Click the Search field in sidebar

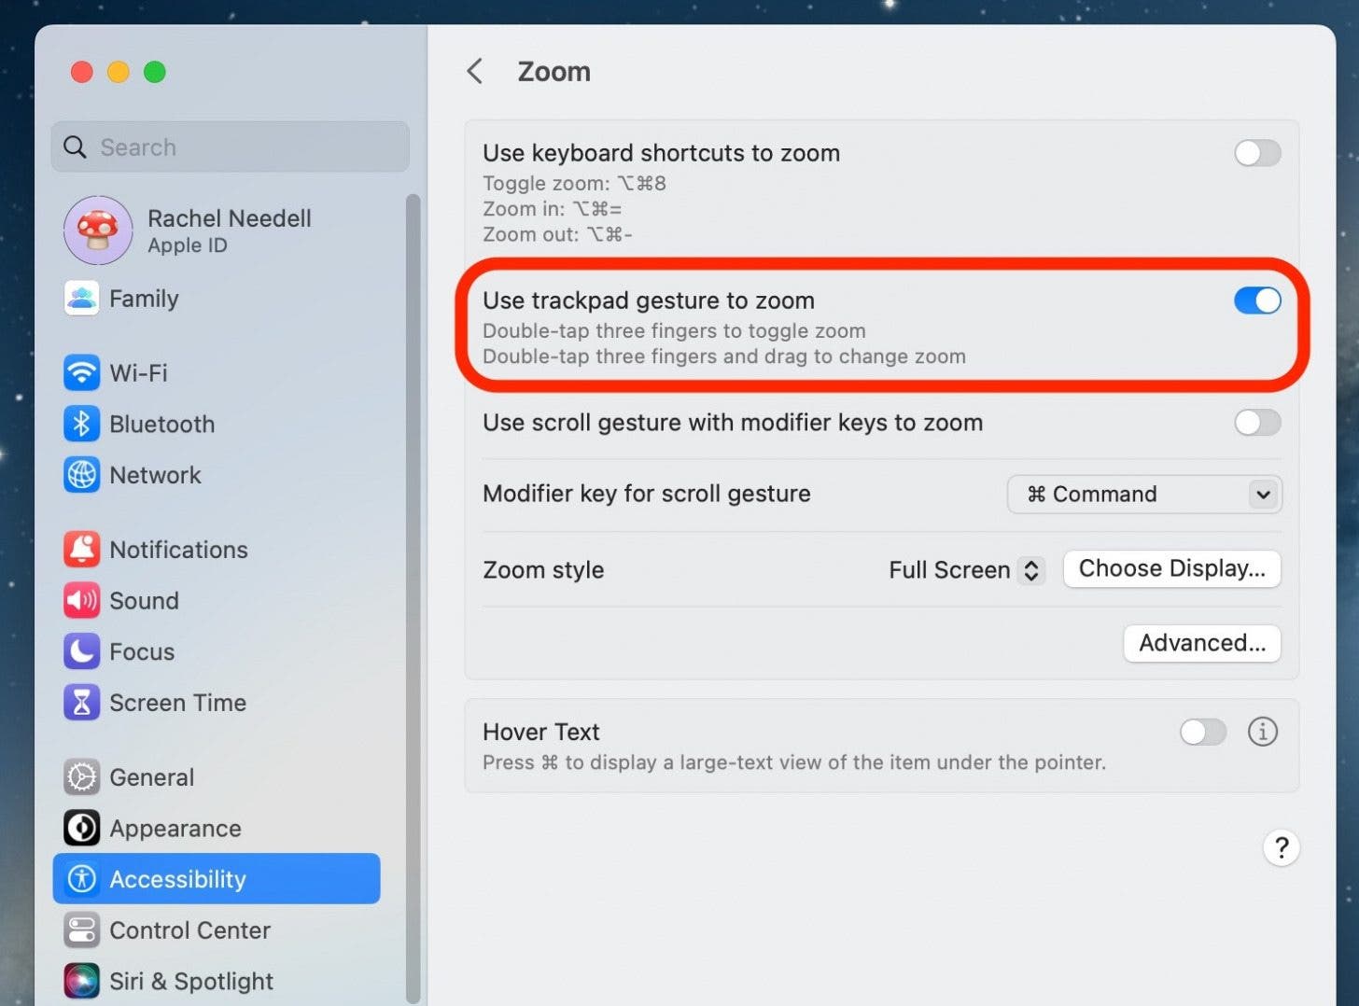[x=231, y=147]
